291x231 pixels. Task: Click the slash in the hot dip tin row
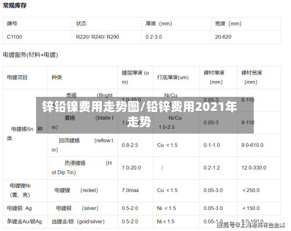162,167
